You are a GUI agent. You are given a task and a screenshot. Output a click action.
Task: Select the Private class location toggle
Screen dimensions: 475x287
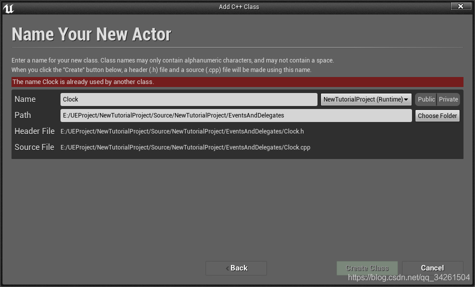448,99
